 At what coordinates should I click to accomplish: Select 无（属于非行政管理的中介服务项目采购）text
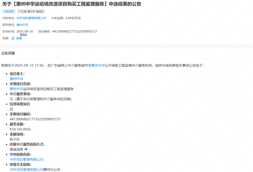point(41,99)
